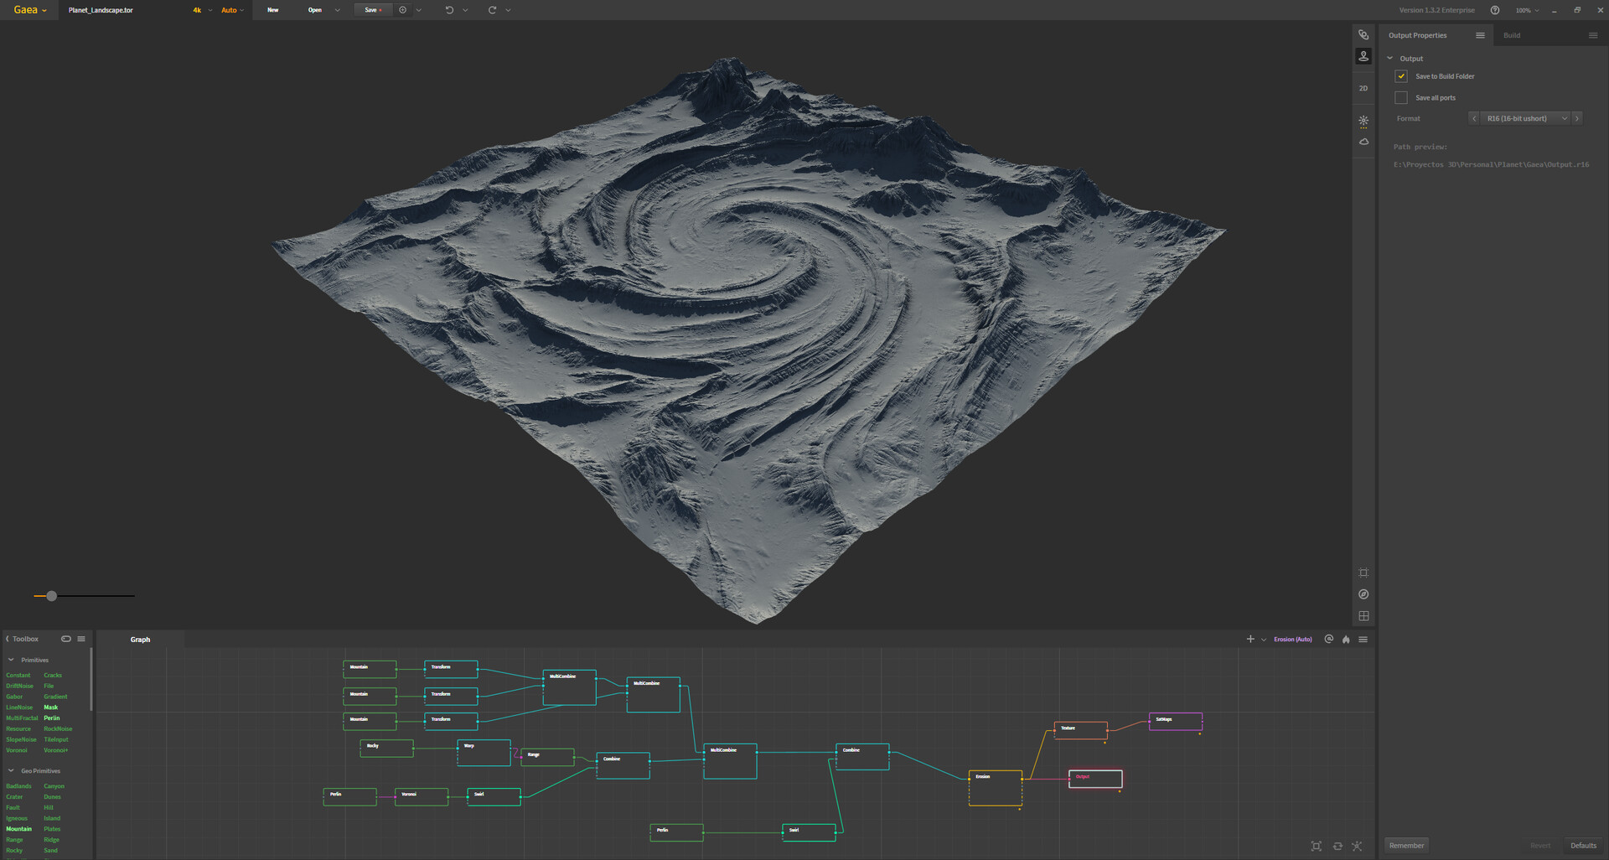
Task: Collapse the Primitives section in Toolbox
Action: tap(11, 660)
